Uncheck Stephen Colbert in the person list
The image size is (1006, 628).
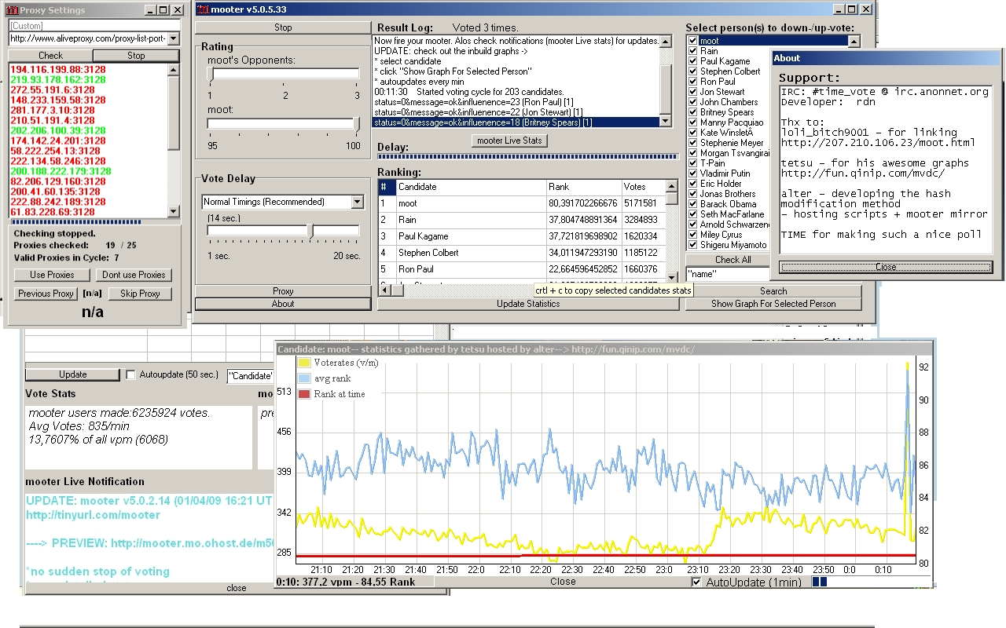(x=692, y=71)
